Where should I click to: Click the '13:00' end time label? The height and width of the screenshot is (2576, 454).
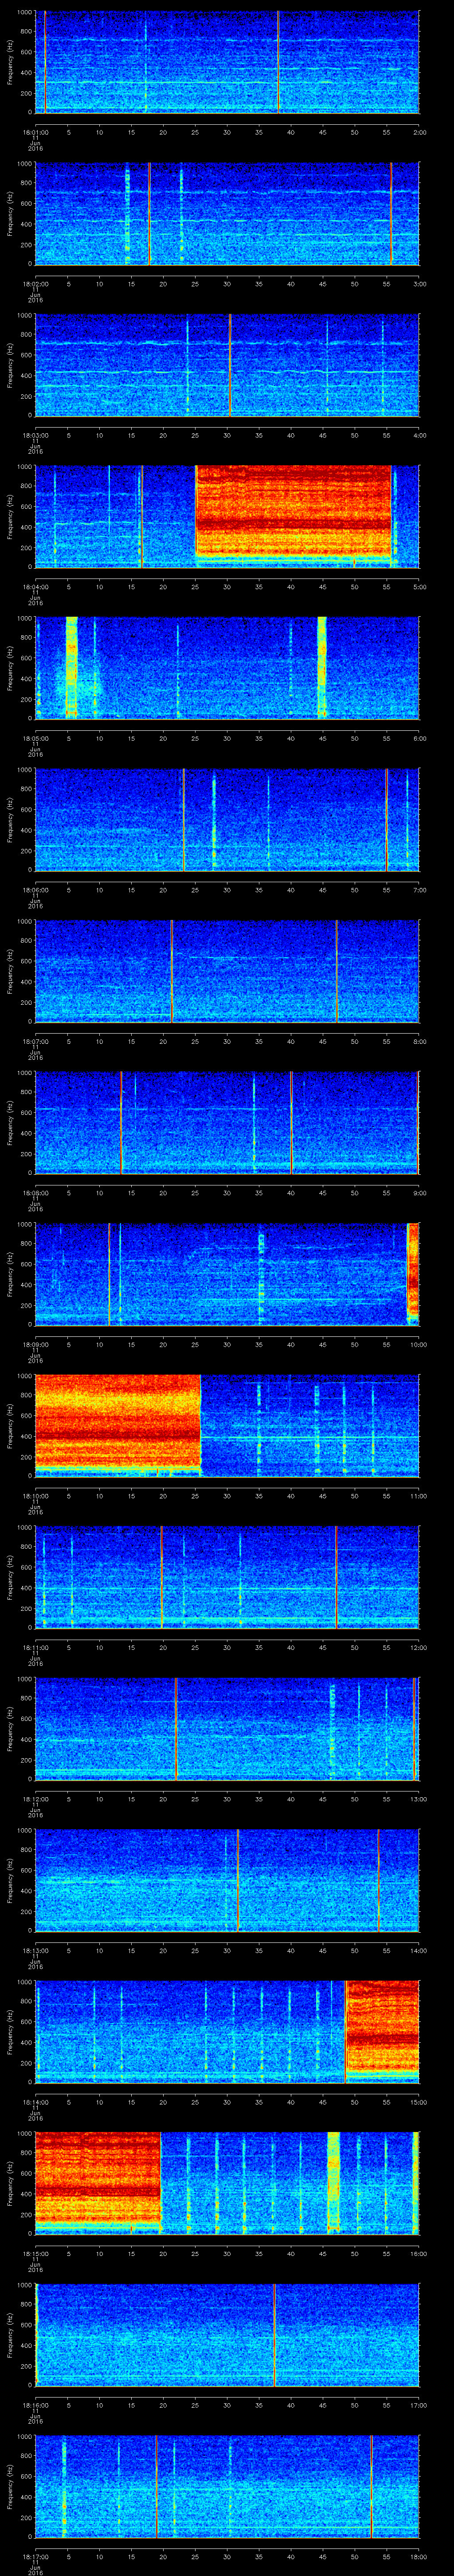(418, 1798)
